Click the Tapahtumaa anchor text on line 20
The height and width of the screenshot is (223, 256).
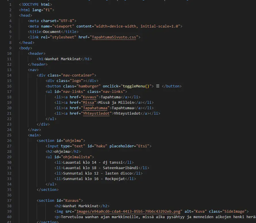point(123,108)
